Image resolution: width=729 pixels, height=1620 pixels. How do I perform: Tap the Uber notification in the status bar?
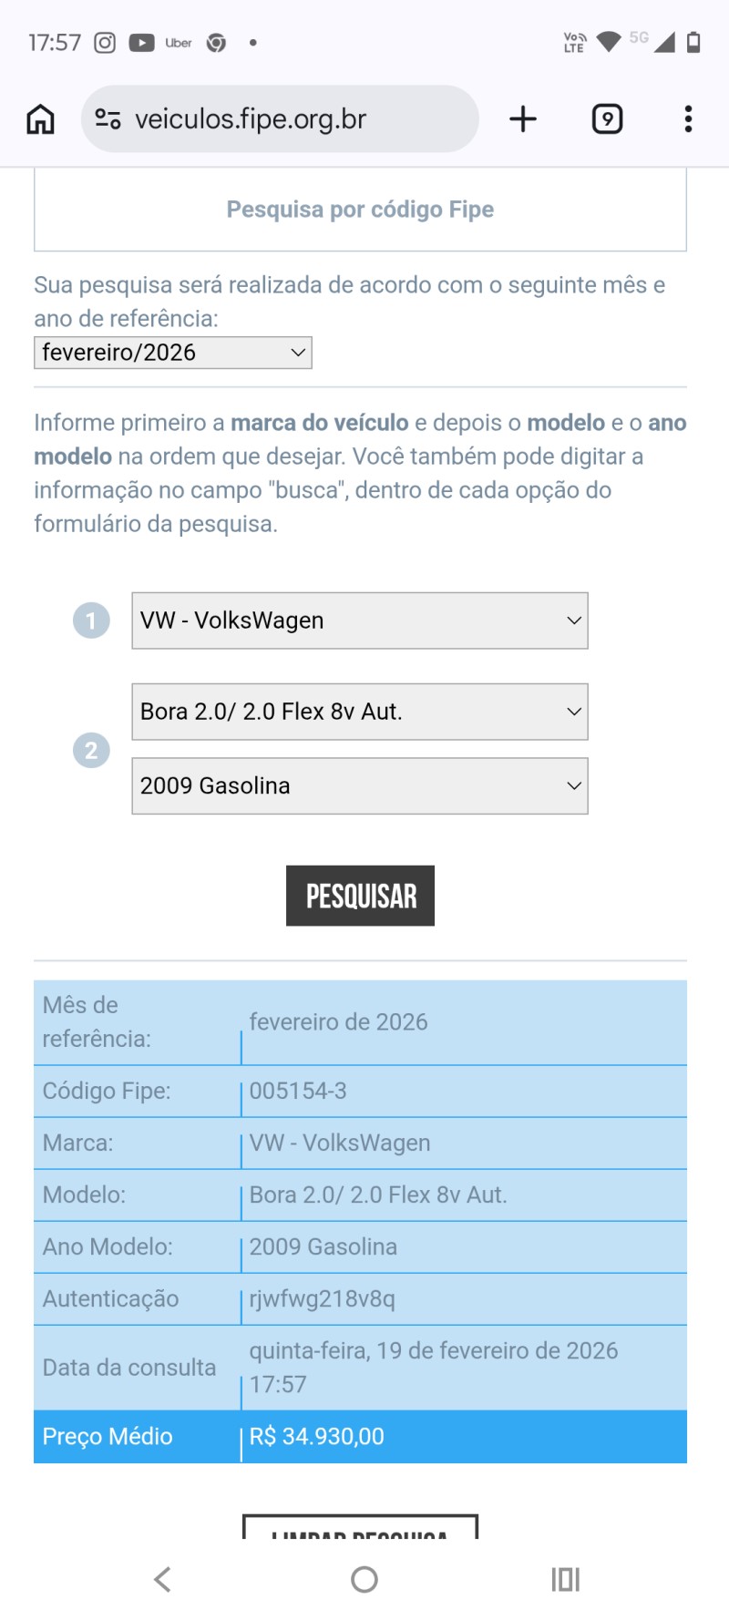tap(179, 41)
